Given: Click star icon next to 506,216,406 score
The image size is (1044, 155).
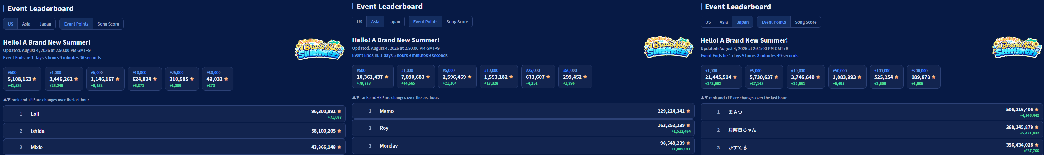Looking at the screenshot, I should click(1037, 109).
